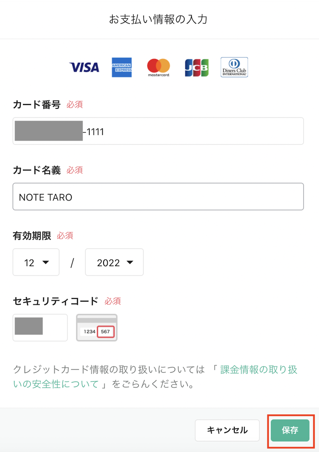Open the expiry year dropdown showing 2022
Image resolution: width=319 pixels, height=452 pixels.
click(114, 262)
